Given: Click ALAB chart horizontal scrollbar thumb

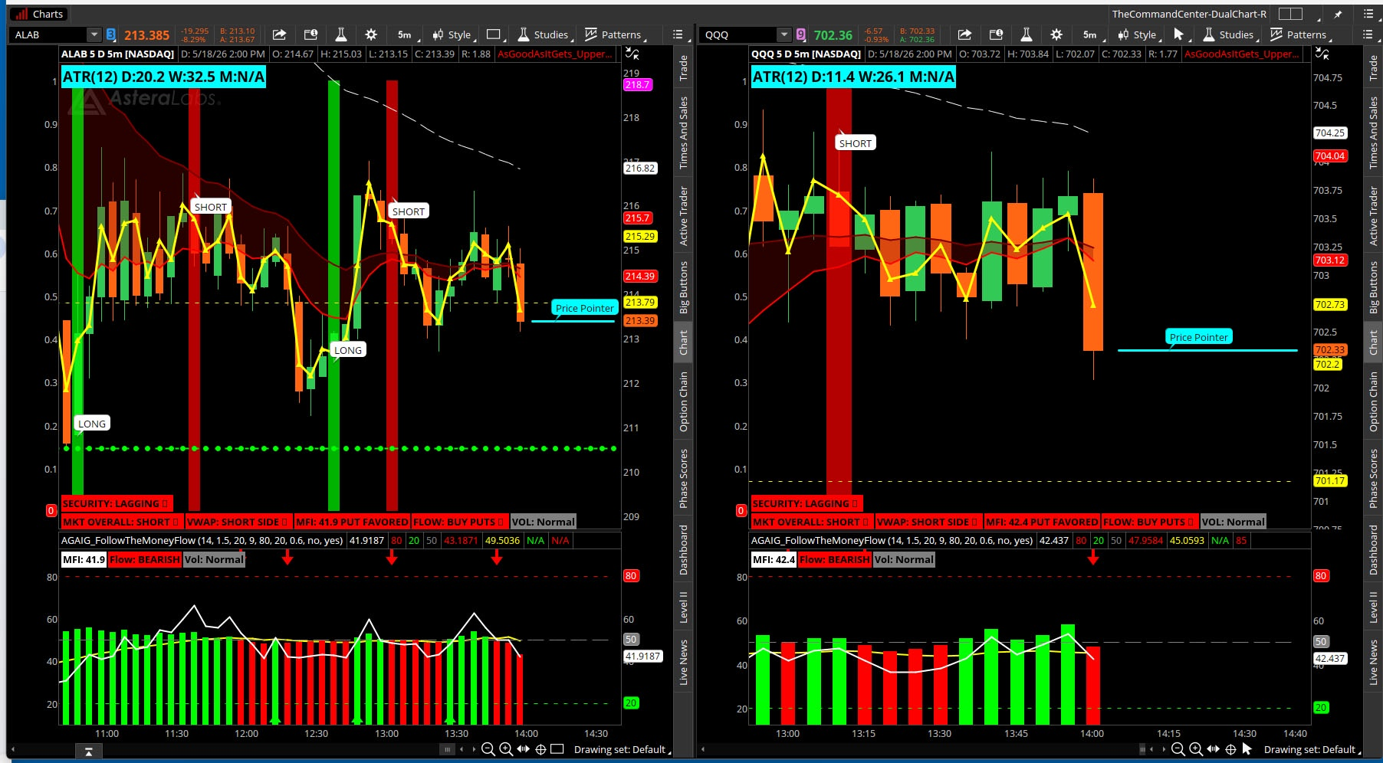Looking at the screenshot, I should [x=448, y=749].
